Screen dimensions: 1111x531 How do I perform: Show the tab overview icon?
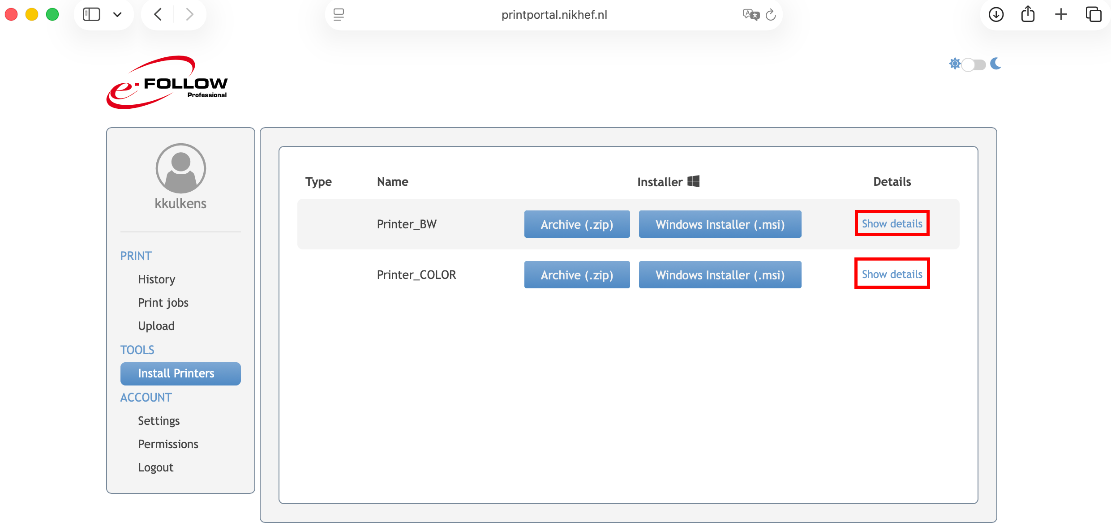tap(1093, 15)
